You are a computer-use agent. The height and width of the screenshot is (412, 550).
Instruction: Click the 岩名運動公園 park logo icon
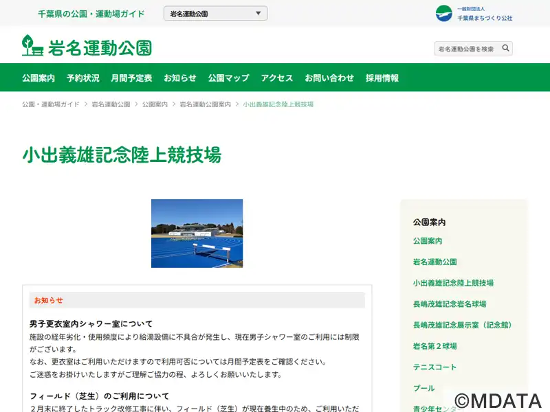click(x=32, y=46)
